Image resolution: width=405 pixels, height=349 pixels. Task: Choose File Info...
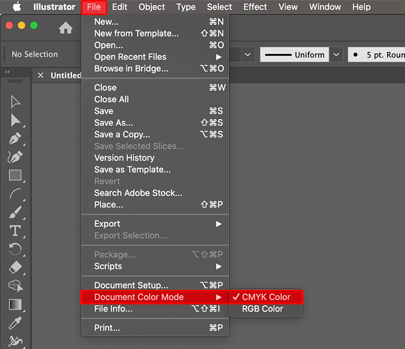pyautogui.click(x=155, y=309)
